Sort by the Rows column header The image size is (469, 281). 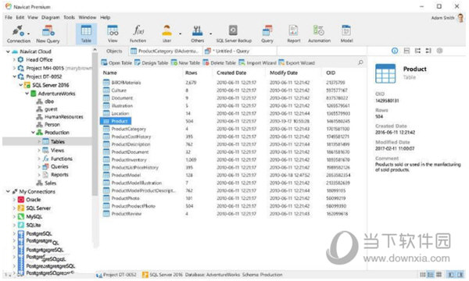pos(191,73)
